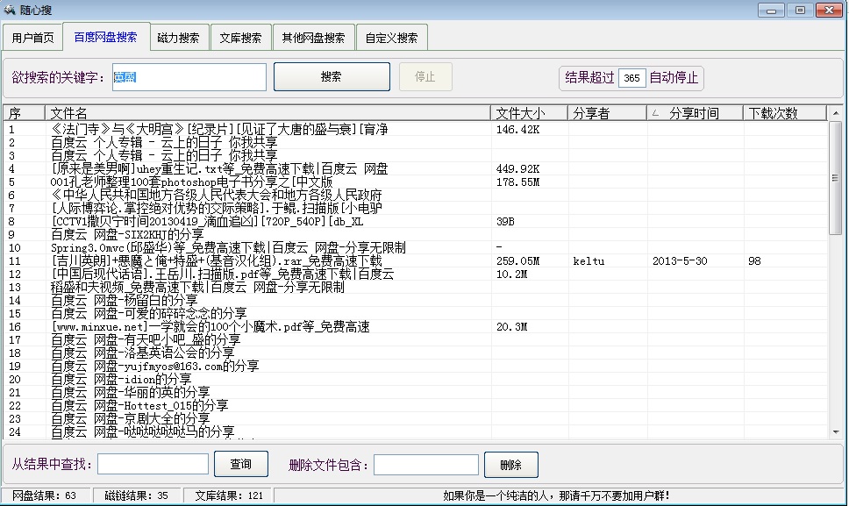The image size is (849, 506).
Task: Sort list by 文件大小 column header
Action: [528, 113]
